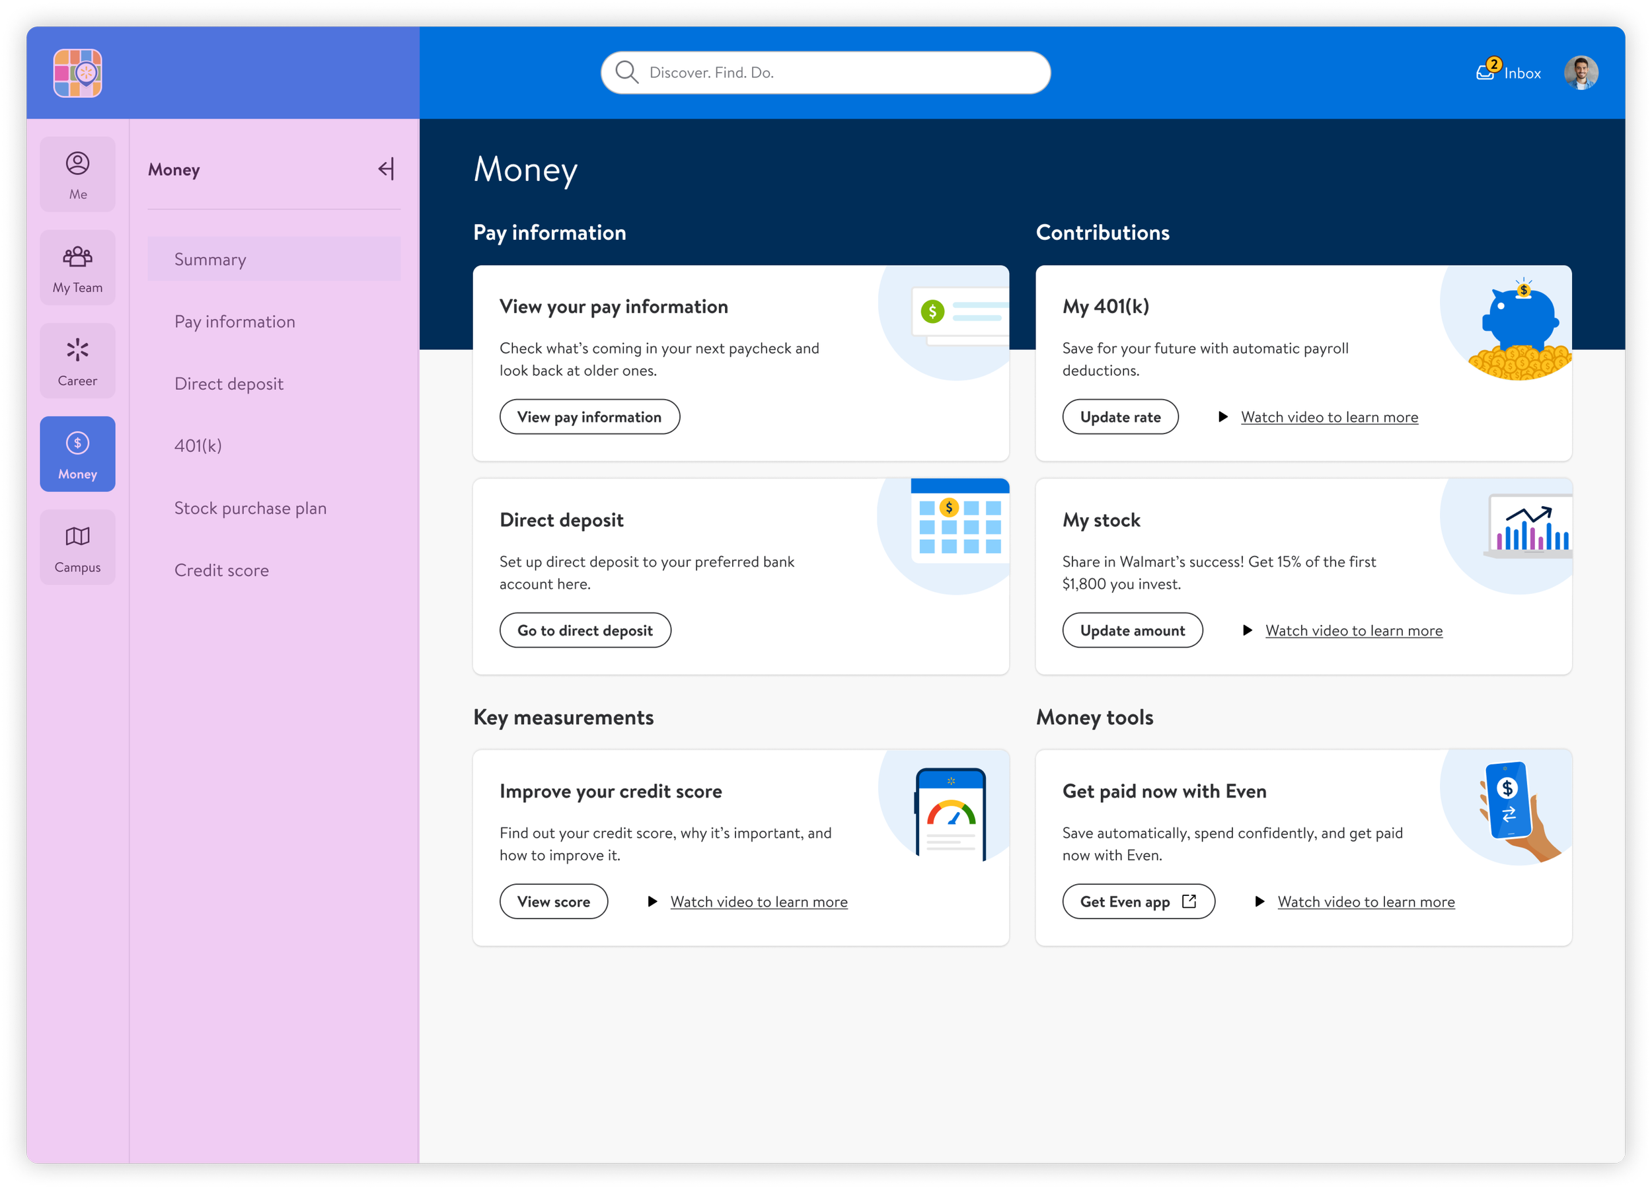Select Summary in the Money menu
Screen dimensions: 1652x1190
(211, 259)
